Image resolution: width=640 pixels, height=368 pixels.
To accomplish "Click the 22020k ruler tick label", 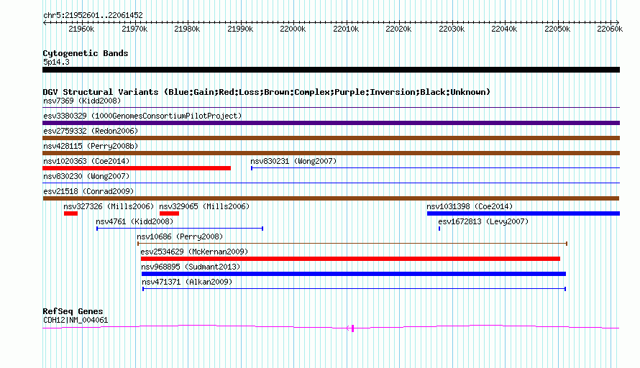I will tap(399, 29).
